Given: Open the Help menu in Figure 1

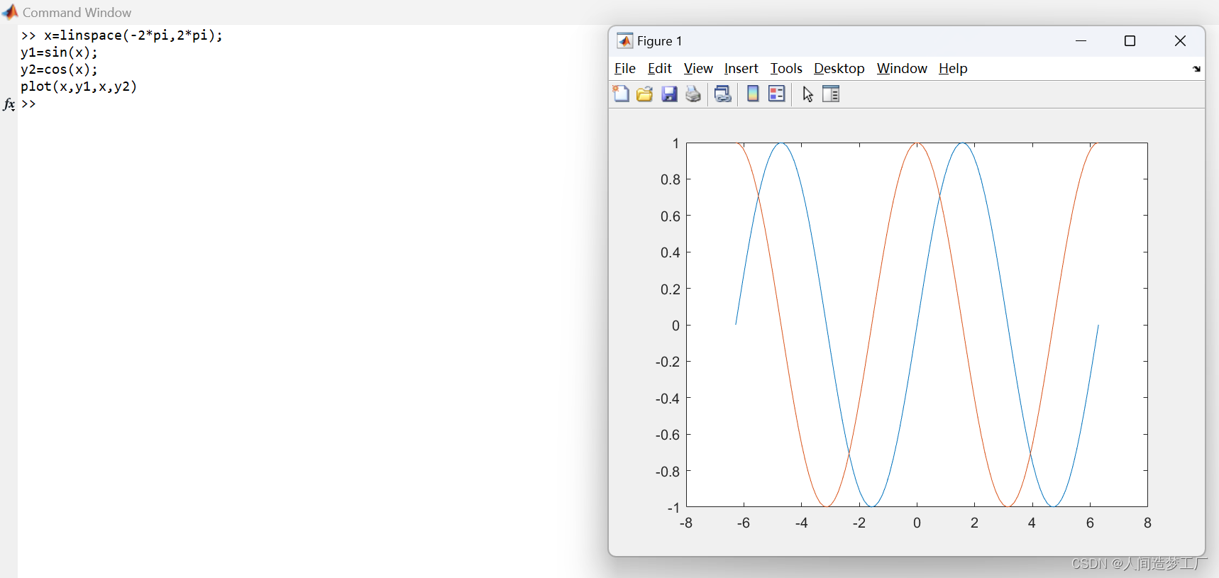Looking at the screenshot, I should point(953,68).
